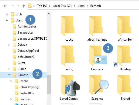Screen dimensions: 139x105
Task: Expand the tools folder in tree
Action: coord(7,14)
